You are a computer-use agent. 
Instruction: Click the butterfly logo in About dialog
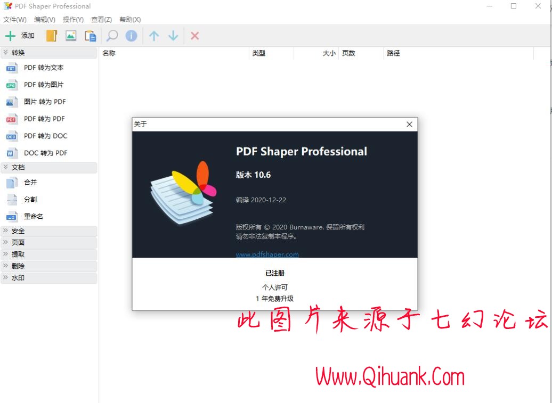pyautogui.click(x=183, y=193)
